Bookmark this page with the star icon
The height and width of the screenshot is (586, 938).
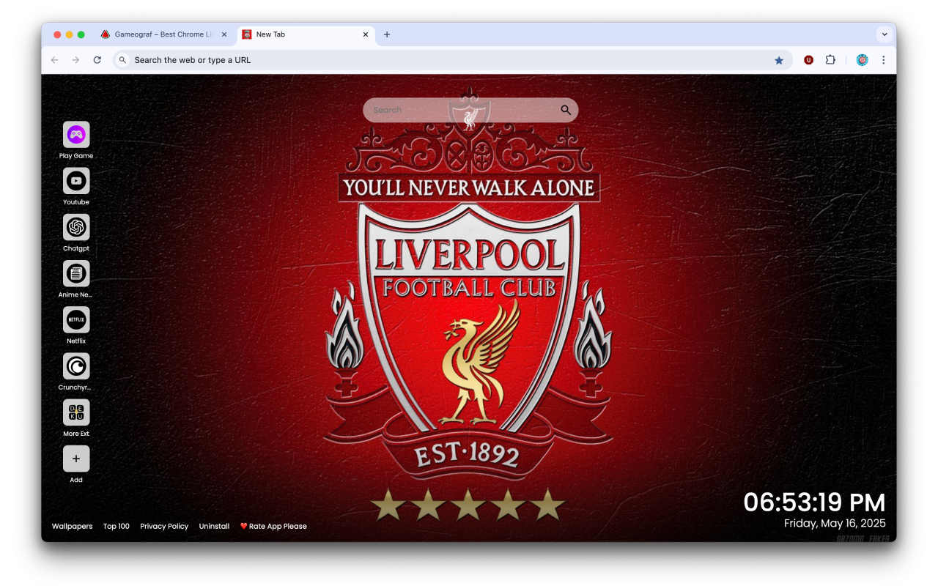pyautogui.click(x=779, y=60)
